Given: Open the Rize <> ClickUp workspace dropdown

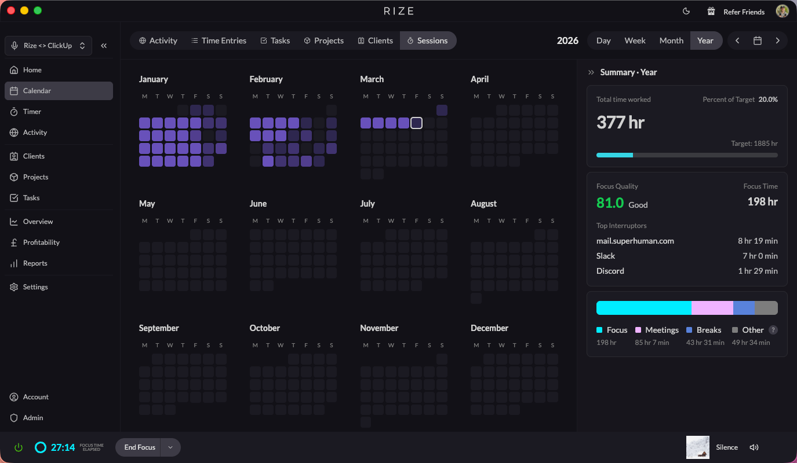Looking at the screenshot, I should 48,46.
